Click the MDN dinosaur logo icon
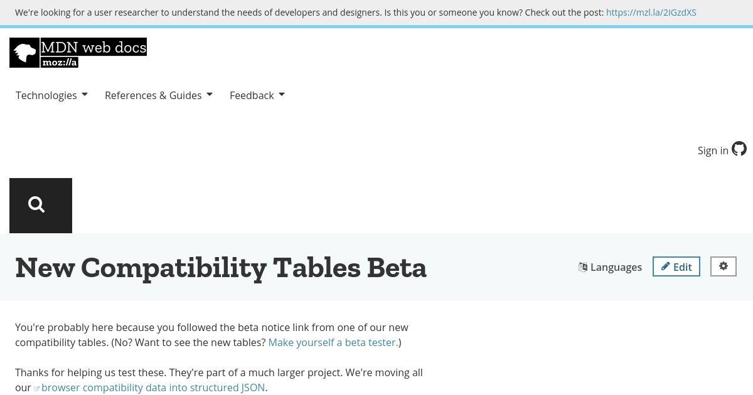 [x=24, y=53]
